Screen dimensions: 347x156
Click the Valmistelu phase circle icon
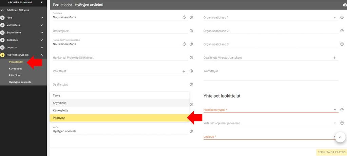(x=2, y=25)
